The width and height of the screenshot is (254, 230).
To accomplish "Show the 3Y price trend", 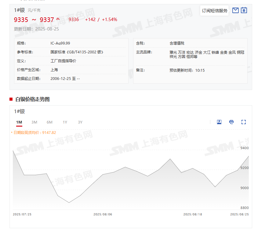I will (80, 122).
